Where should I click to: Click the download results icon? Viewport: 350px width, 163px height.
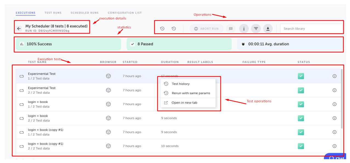coord(268,28)
